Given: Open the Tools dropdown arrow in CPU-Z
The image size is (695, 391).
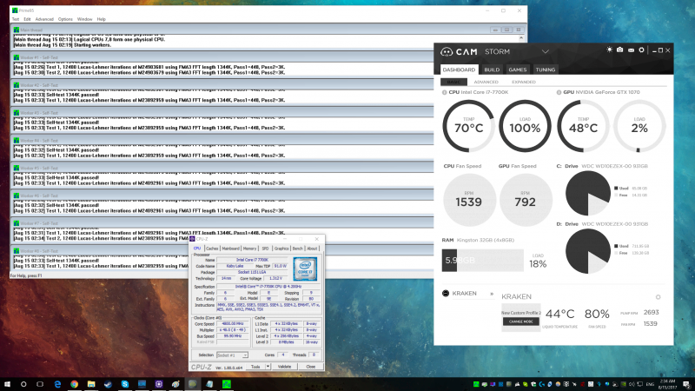Looking at the screenshot, I should click(268, 367).
